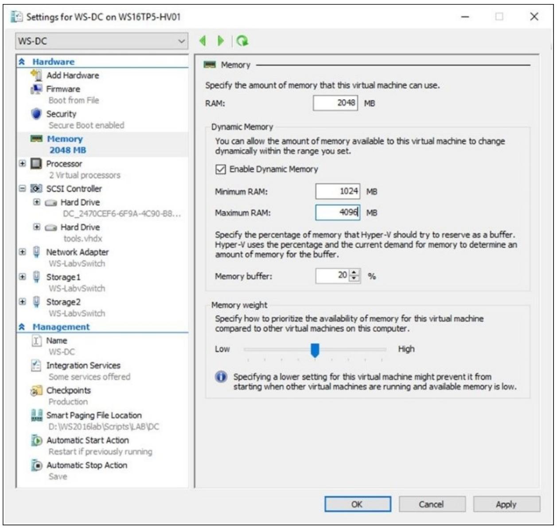Click inside the RAM input field
Image resolution: width=557 pixels, height=528 pixels.
point(335,103)
